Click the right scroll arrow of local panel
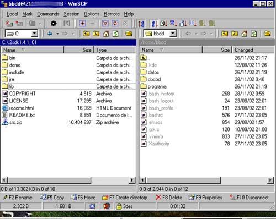The width and height of the screenshot is (276, 219). click(132, 180)
